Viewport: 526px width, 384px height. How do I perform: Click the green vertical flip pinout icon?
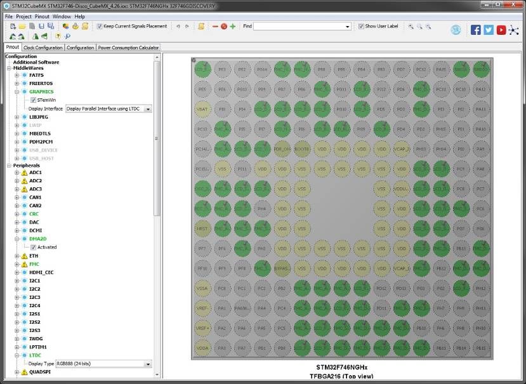pos(36,36)
